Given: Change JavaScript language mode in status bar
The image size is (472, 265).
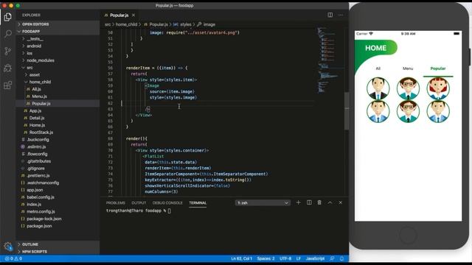Looking at the screenshot, I should click(x=315, y=258).
